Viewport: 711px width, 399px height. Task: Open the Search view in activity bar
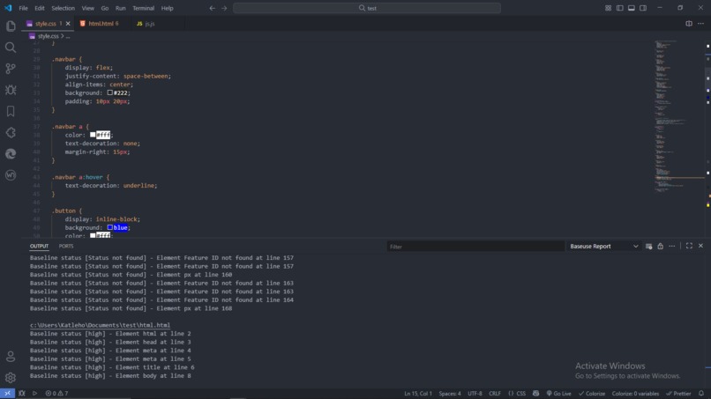pyautogui.click(x=11, y=48)
